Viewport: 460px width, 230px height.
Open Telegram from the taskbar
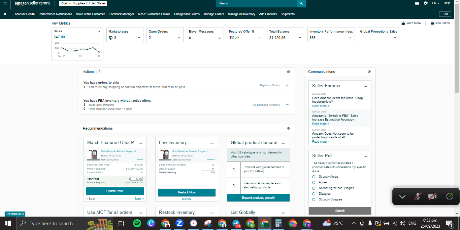tap(236, 223)
